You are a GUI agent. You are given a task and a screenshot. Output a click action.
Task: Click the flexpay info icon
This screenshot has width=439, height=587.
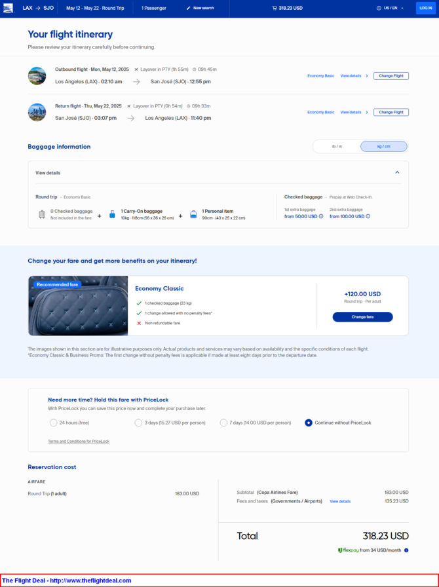[x=406, y=550]
